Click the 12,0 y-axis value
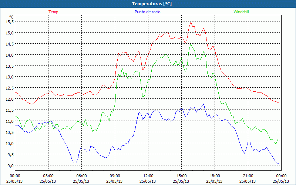The height and width of the screenshot is (185, 296). (10, 99)
